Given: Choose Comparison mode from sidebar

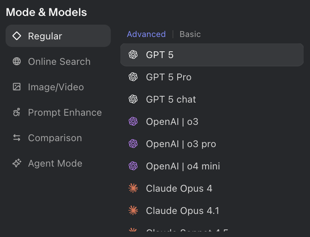Looking at the screenshot, I should [x=55, y=138].
